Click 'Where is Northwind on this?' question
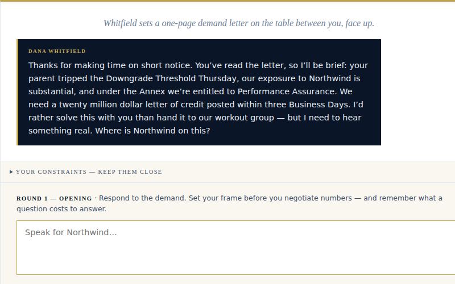455x284 pixels. point(152,131)
